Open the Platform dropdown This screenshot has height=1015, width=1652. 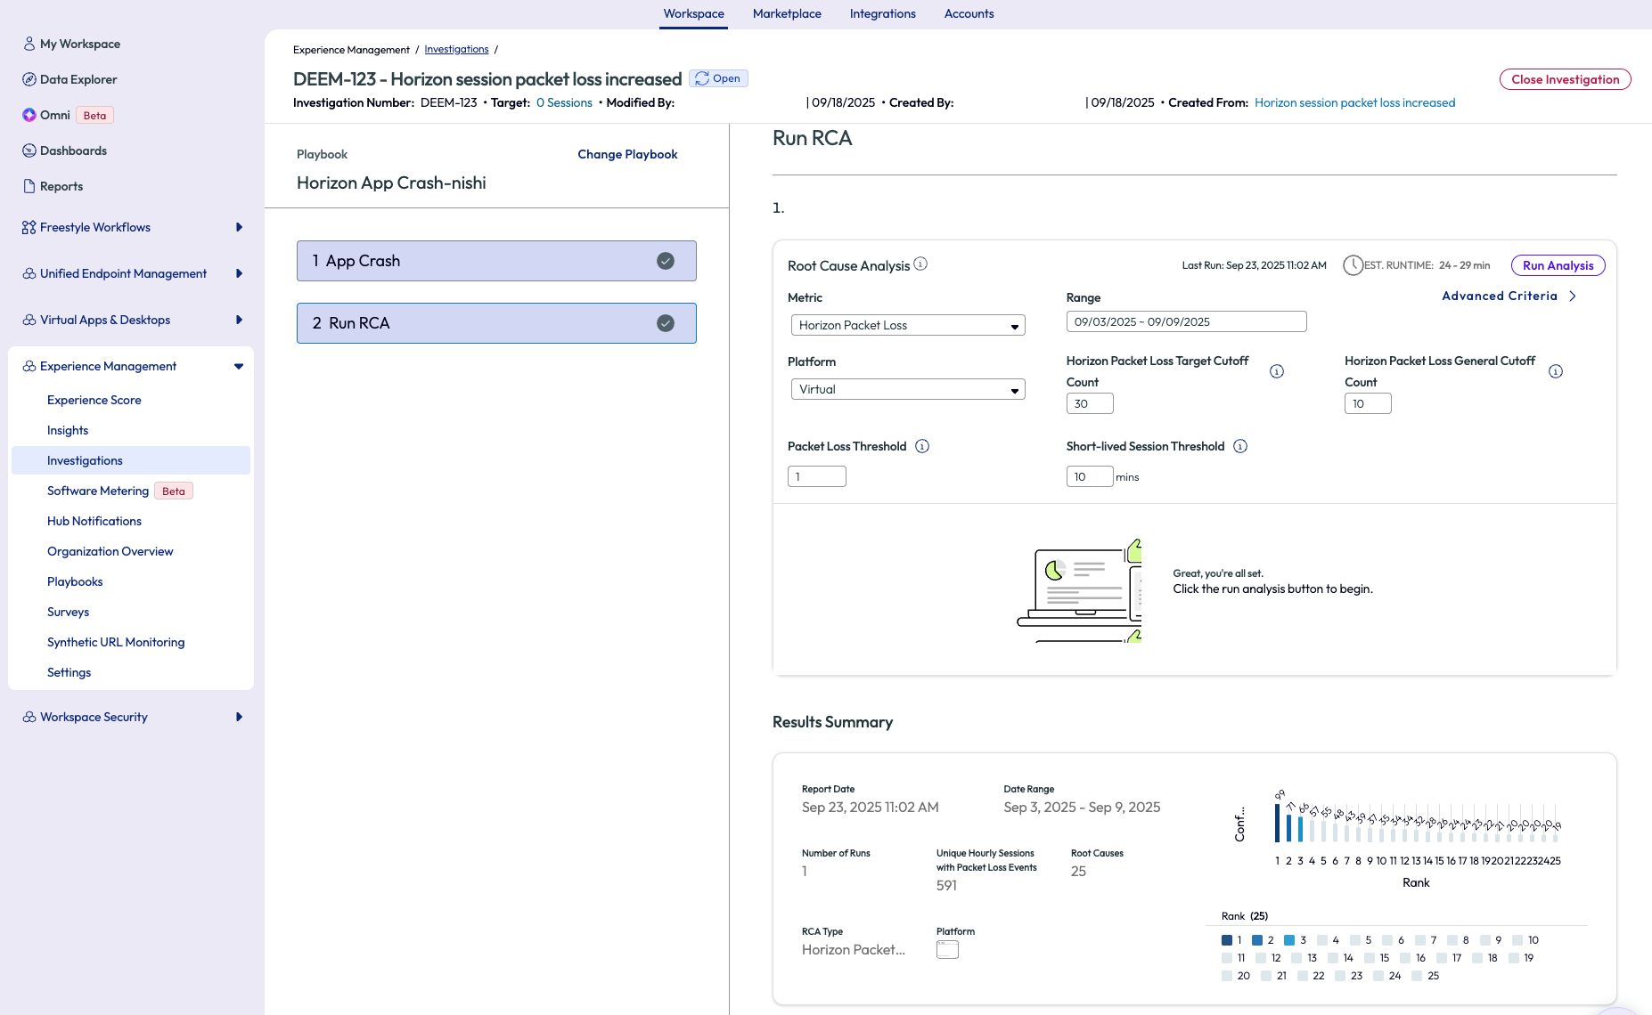pos(908,389)
